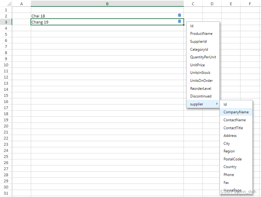This screenshot has height=197, width=261.
Task: Click the data card icon beside Chang 19
Action: pyautogui.click(x=179, y=21)
